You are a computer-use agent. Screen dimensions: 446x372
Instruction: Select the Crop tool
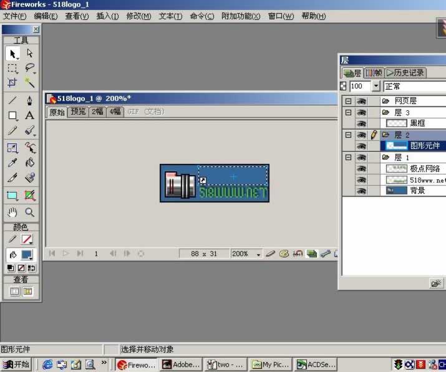click(12, 83)
